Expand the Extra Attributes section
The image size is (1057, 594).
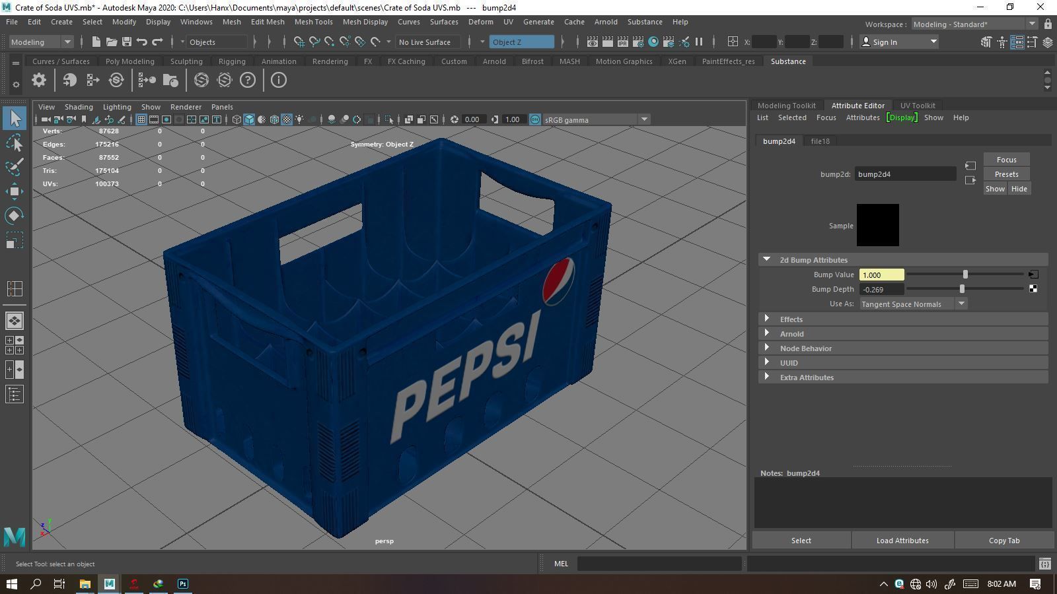pyautogui.click(x=766, y=377)
